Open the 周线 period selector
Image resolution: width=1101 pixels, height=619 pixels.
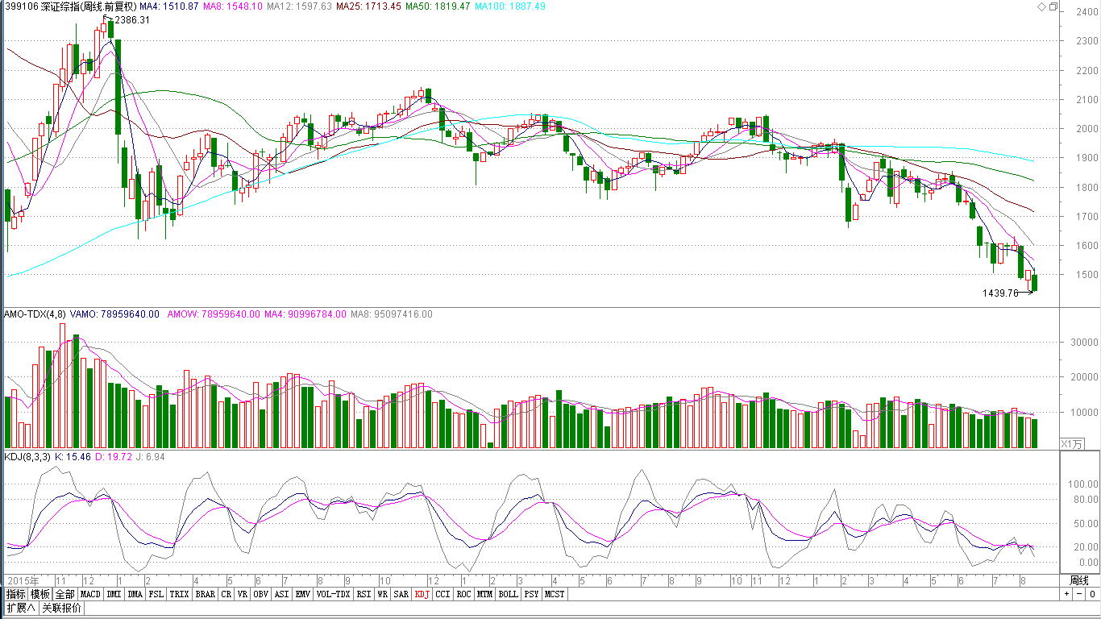click(x=1079, y=580)
